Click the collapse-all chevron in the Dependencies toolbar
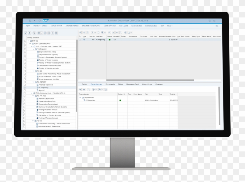Screen dimensions: 245x182 84,89
